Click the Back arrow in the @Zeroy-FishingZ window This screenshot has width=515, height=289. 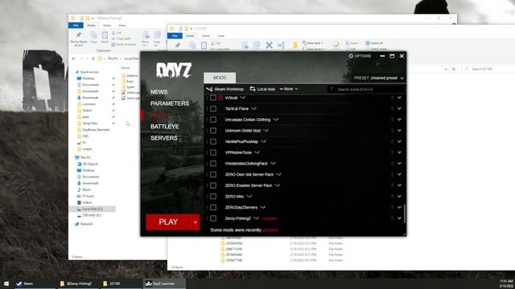coord(73,59)
